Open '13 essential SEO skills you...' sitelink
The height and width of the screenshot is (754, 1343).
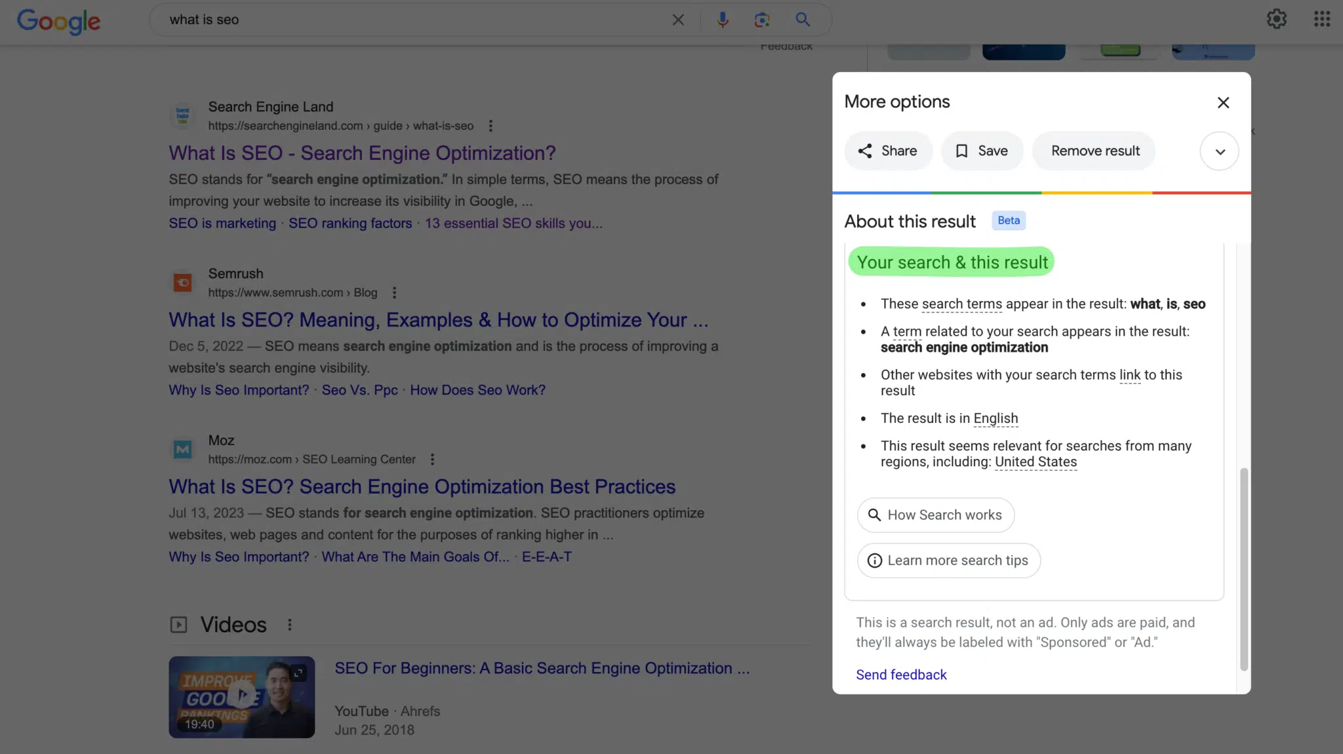[x=513, y=224]
